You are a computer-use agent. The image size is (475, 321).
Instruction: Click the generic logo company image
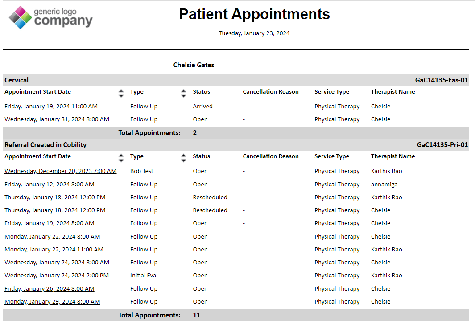pos(50,17)
